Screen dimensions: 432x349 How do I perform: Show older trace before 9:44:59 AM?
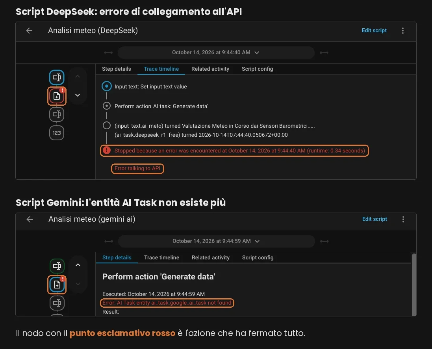tap(109, 241)
